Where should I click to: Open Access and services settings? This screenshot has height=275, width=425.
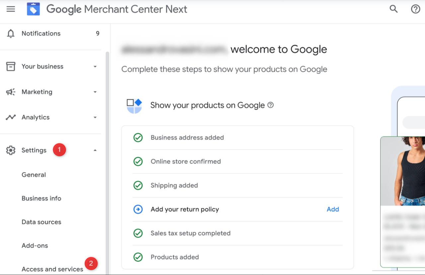52,269
